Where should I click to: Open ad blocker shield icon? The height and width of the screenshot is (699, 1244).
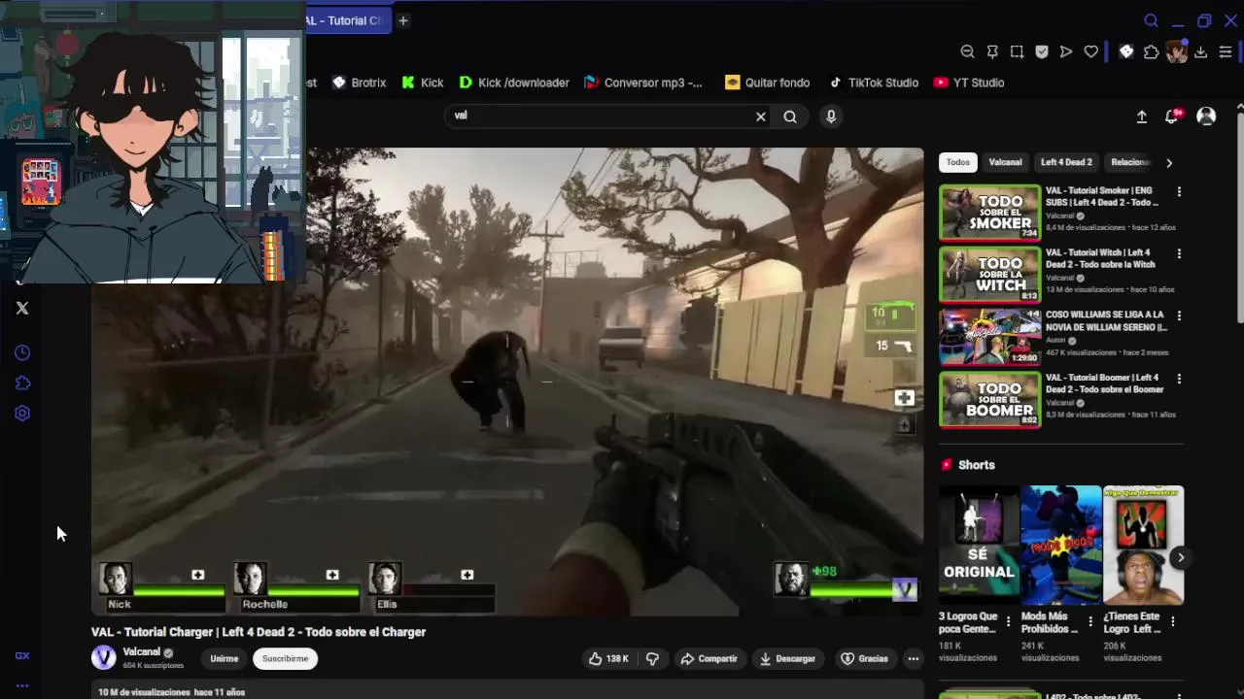[x=1042, y=51]
